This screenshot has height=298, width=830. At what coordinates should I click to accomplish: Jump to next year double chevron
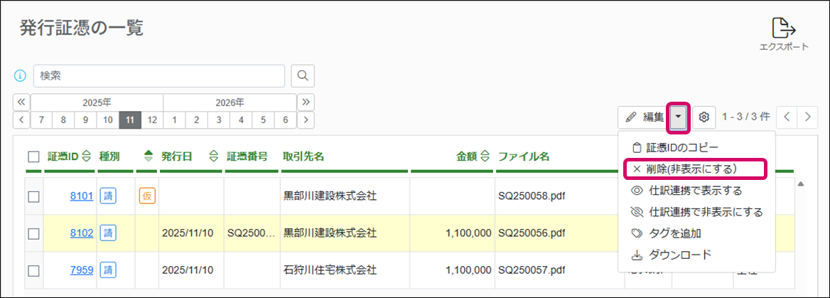pyautogui.click(x=306, y=102)
